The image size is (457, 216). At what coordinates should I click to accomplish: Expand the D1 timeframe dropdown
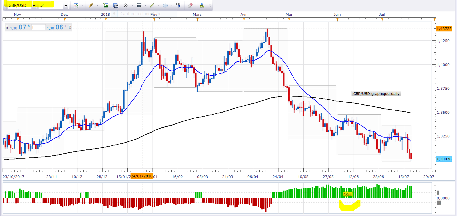coord(66,5)
